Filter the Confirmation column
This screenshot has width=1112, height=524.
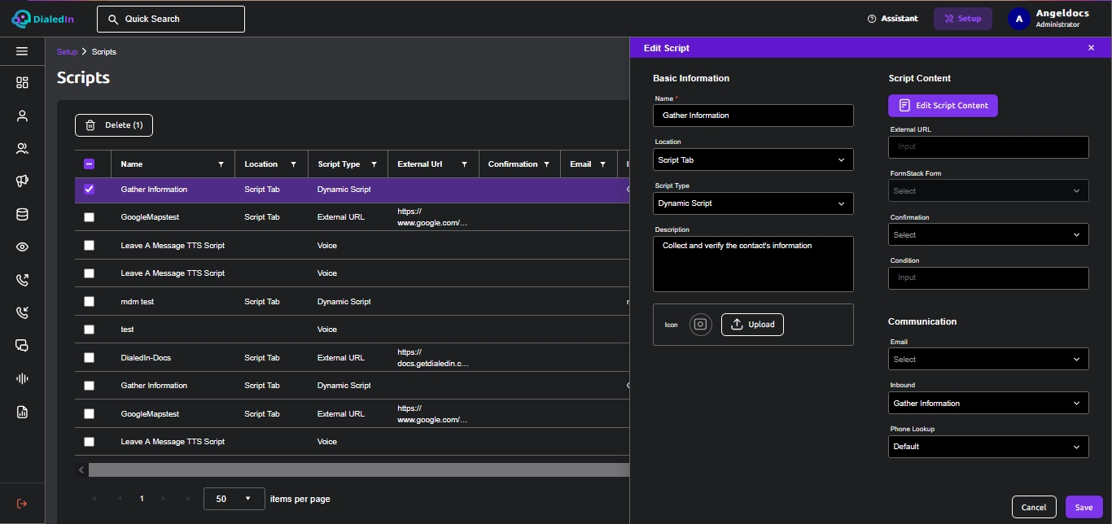(546, 164)
